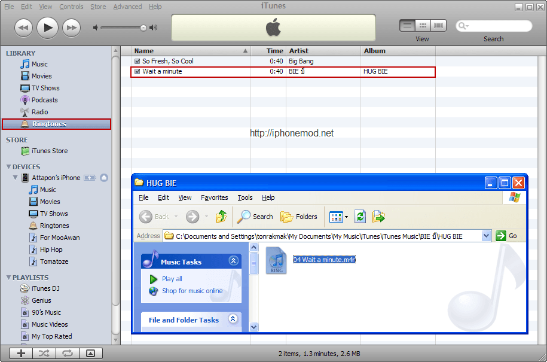This screenshot has width=547, height=362.
Task: Click the low-volume speaker icon
Action: point(96,28)
